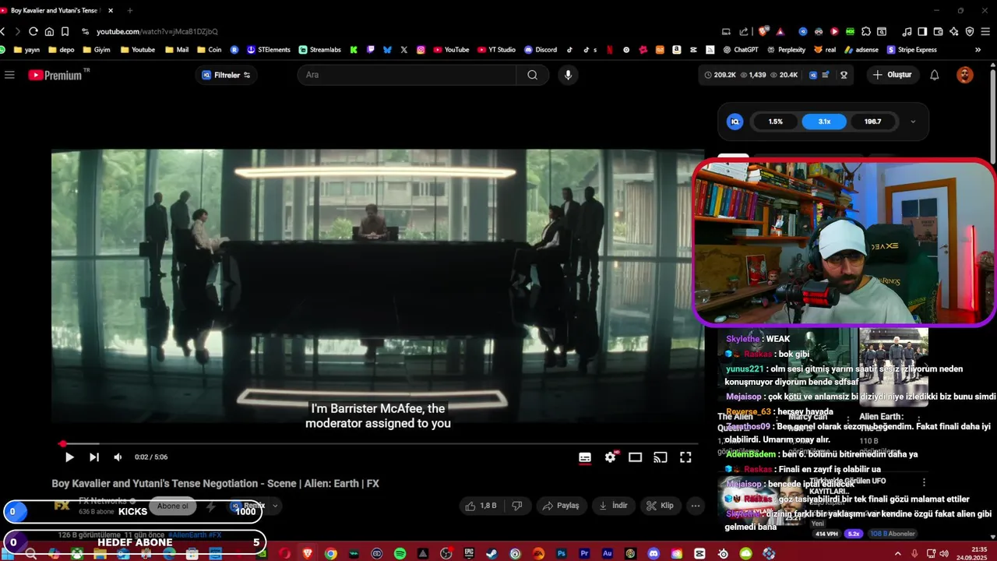
Task: Enter fullscreen video mode
Action: coord(685,457)
